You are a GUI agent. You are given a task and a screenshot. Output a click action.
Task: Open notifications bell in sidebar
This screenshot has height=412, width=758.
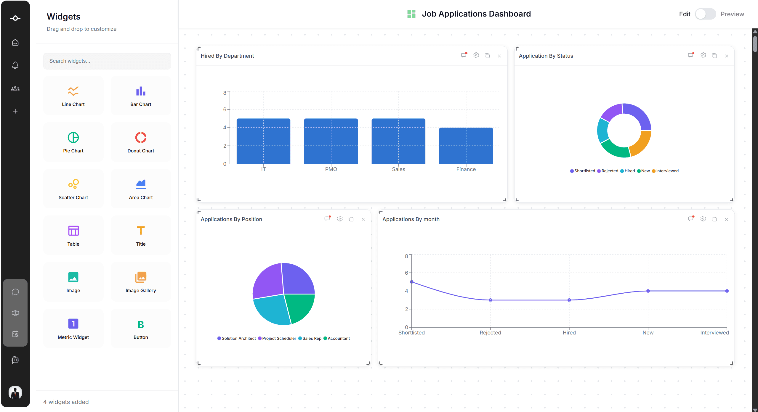pyautogui.click(x=15, y=65)
